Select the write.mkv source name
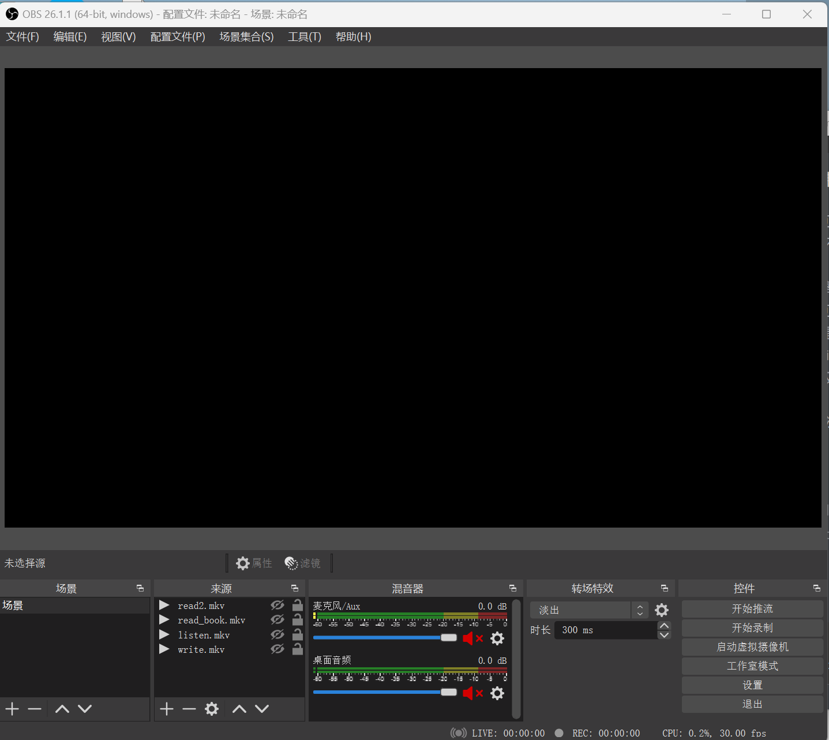 (x=201, y=649)
